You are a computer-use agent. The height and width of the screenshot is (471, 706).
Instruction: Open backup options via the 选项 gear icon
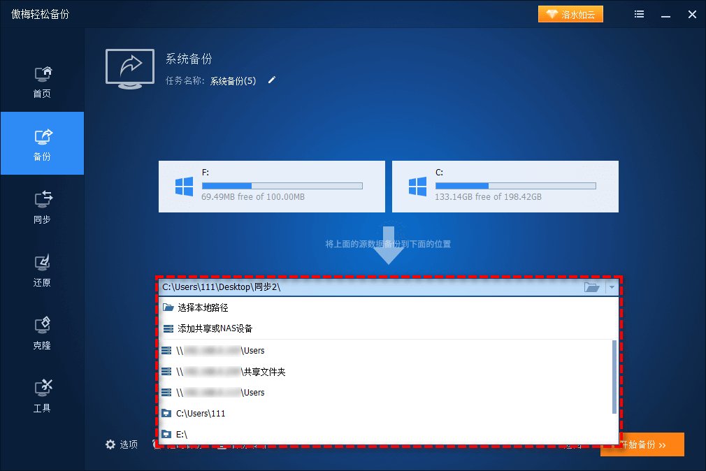point(110,444)
